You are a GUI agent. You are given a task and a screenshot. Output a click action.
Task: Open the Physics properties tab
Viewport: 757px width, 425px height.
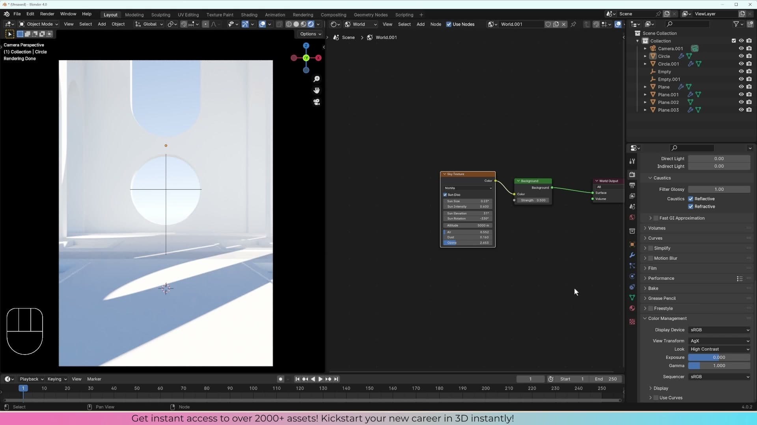(x=632, y=276)
